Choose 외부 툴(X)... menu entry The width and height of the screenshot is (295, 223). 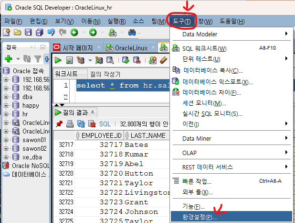pos(232,192)
